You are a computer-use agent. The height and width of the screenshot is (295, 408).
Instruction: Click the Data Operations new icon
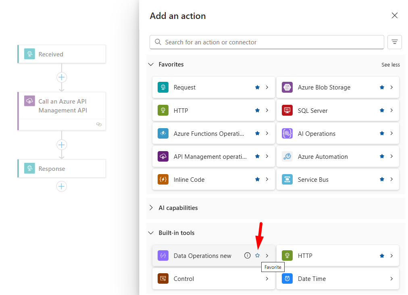[x=163, y=256]
